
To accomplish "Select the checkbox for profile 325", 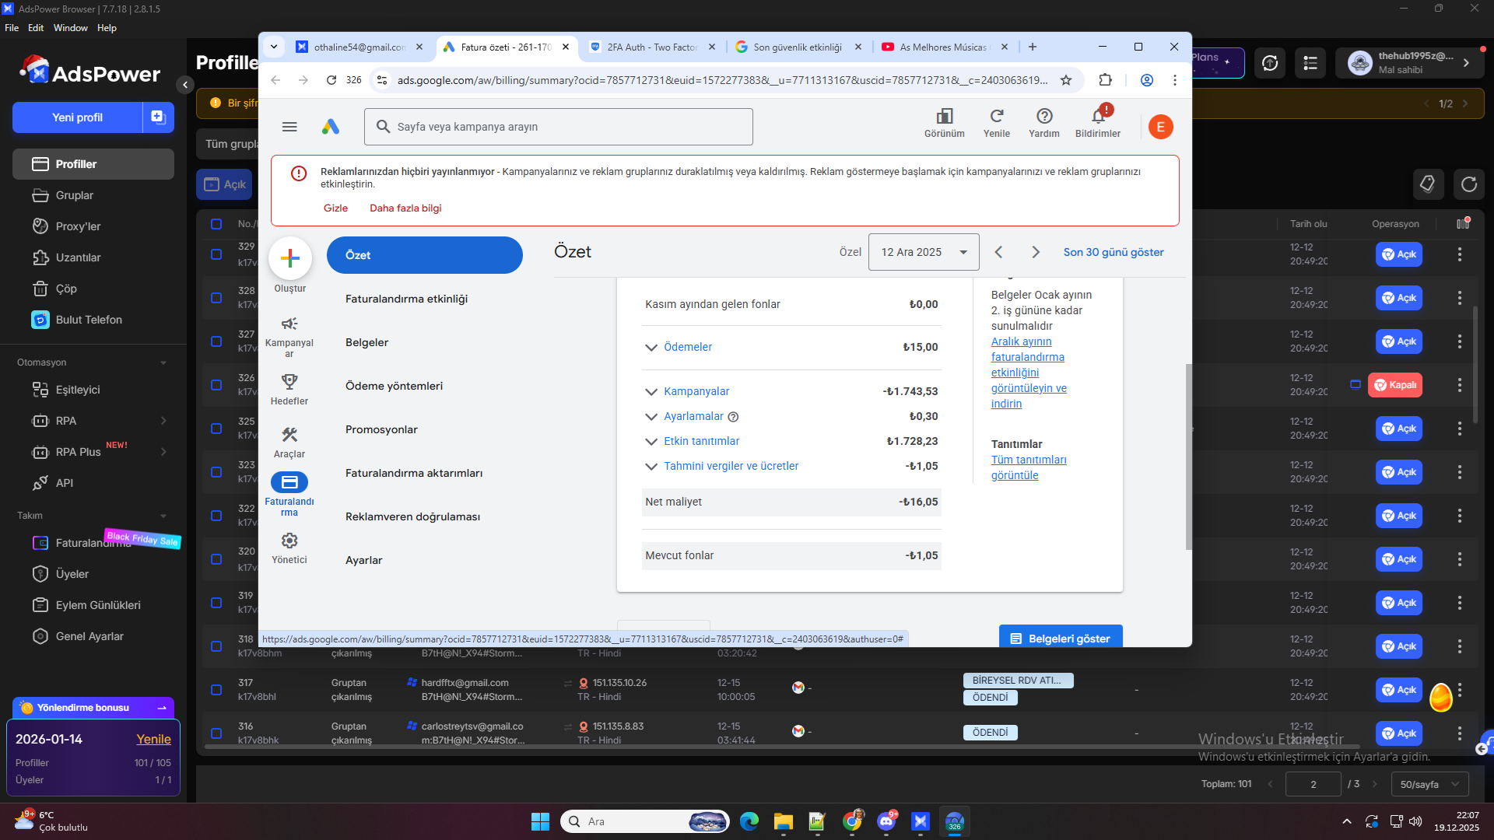I will coord(216,429).
